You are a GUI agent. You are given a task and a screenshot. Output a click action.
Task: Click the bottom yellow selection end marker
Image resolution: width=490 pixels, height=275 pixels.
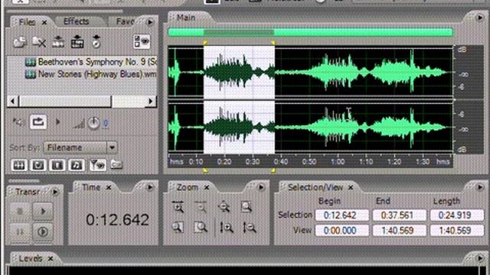click(273, 170)
